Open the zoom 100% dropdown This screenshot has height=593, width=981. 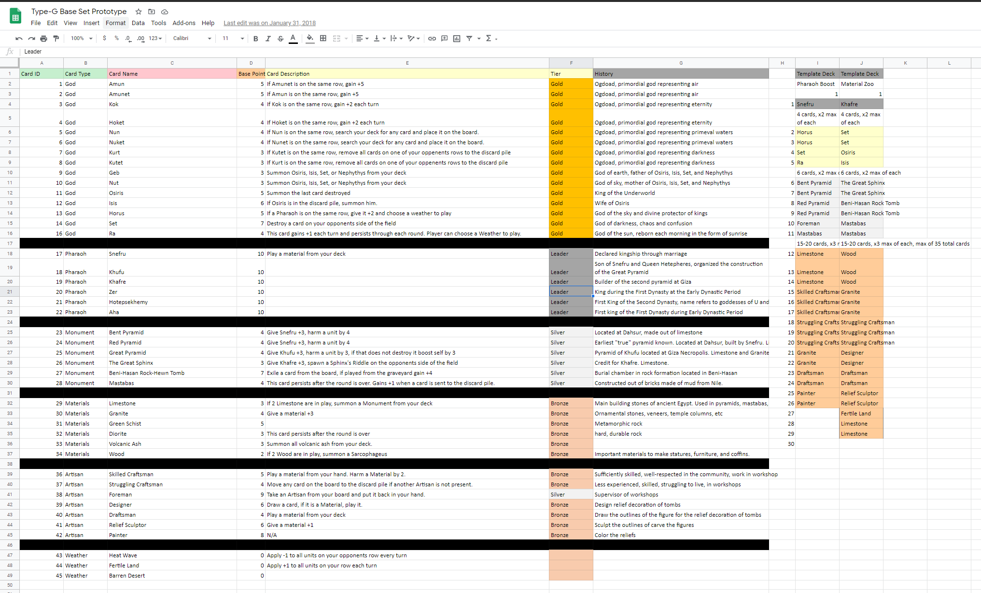click(82, 39)
